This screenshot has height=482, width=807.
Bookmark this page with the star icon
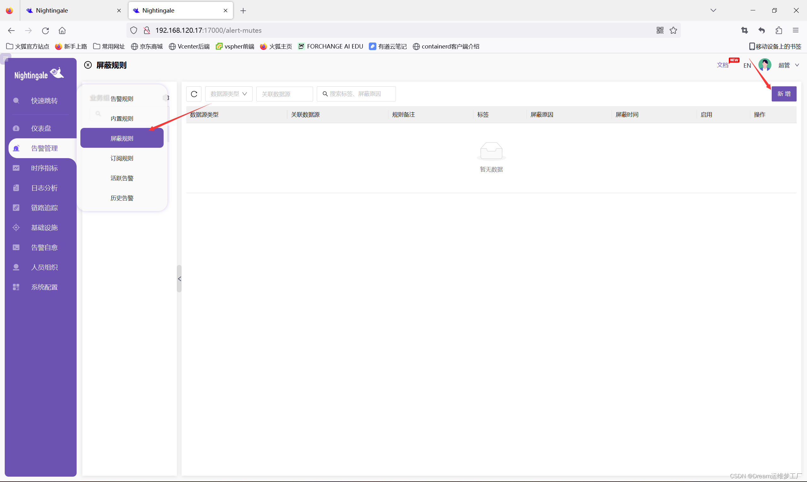[673, 30]
